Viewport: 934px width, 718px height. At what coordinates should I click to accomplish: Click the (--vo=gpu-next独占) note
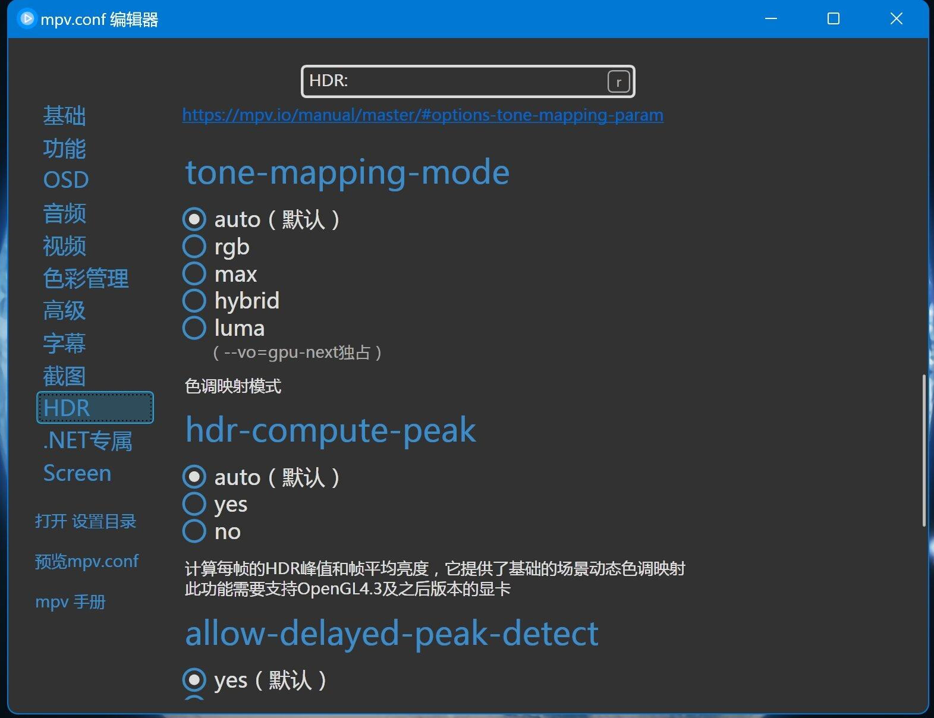[297, 352]
